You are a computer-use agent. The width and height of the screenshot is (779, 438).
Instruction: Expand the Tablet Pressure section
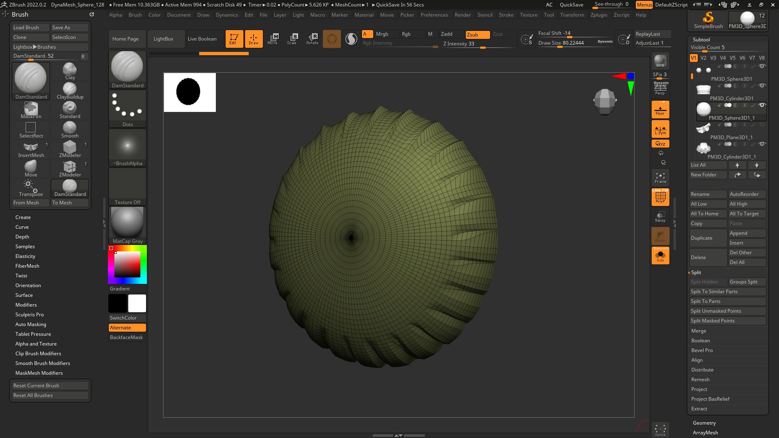[33, 334]
